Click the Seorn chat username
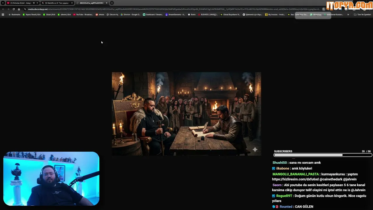This screenshot has width=373, height=210. [x=277, y=185]
